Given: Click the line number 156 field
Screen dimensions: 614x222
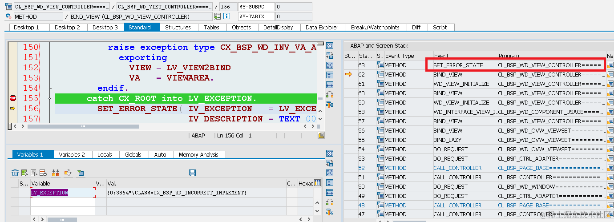Looking at the screenshot, I should click(x=228, y=7).
